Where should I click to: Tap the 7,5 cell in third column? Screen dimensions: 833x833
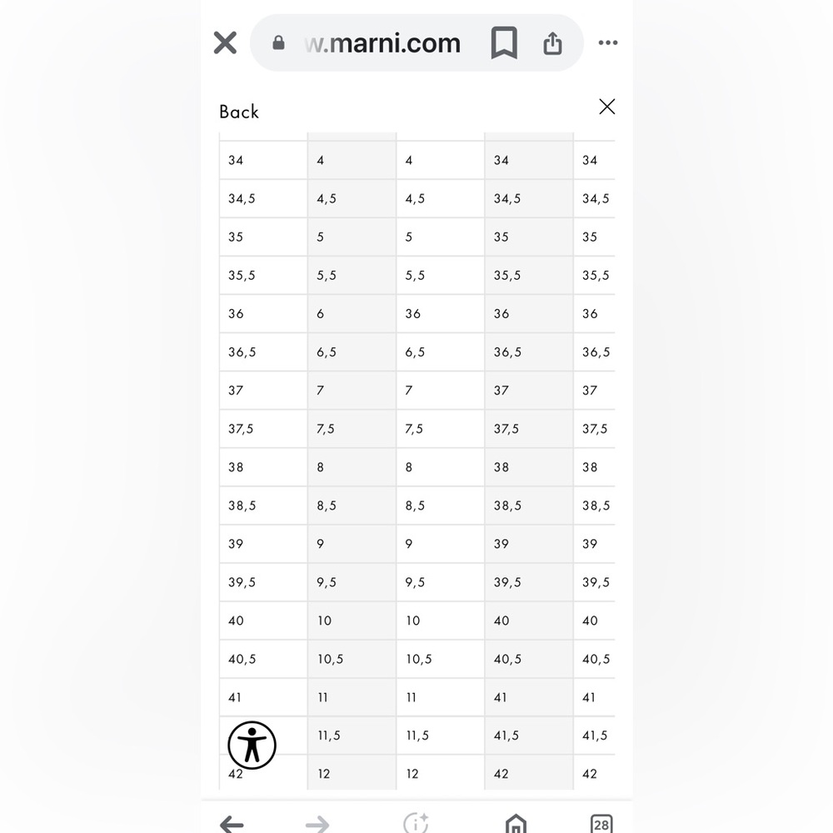[x=441, y=429]
